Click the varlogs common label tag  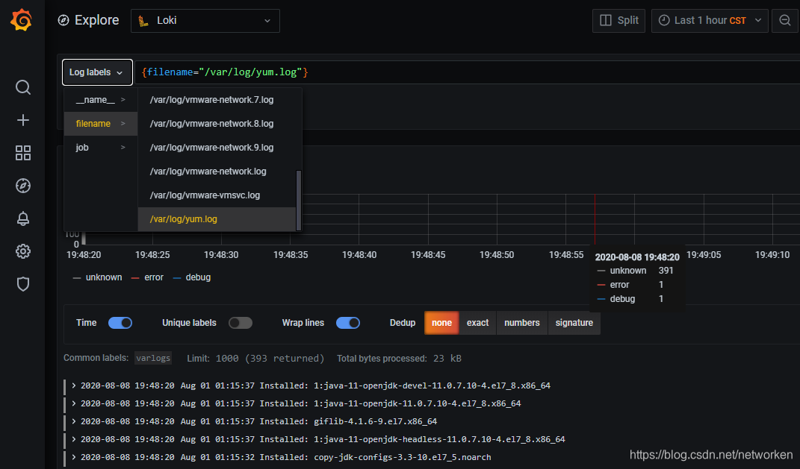(153, 358)
